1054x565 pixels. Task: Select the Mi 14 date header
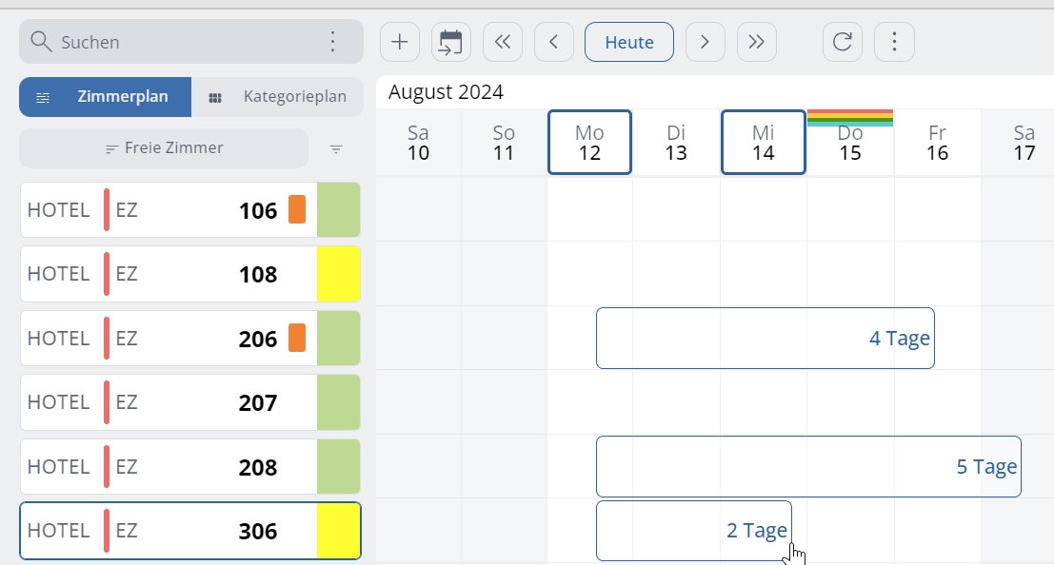[x=764, y=143]
